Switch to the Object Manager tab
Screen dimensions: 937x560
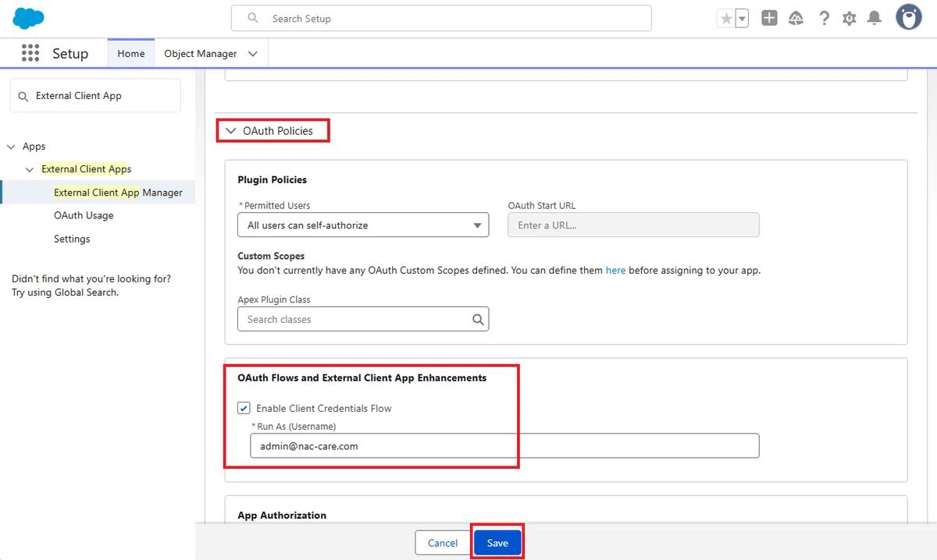pyautogui.click(x=201, y=54)
